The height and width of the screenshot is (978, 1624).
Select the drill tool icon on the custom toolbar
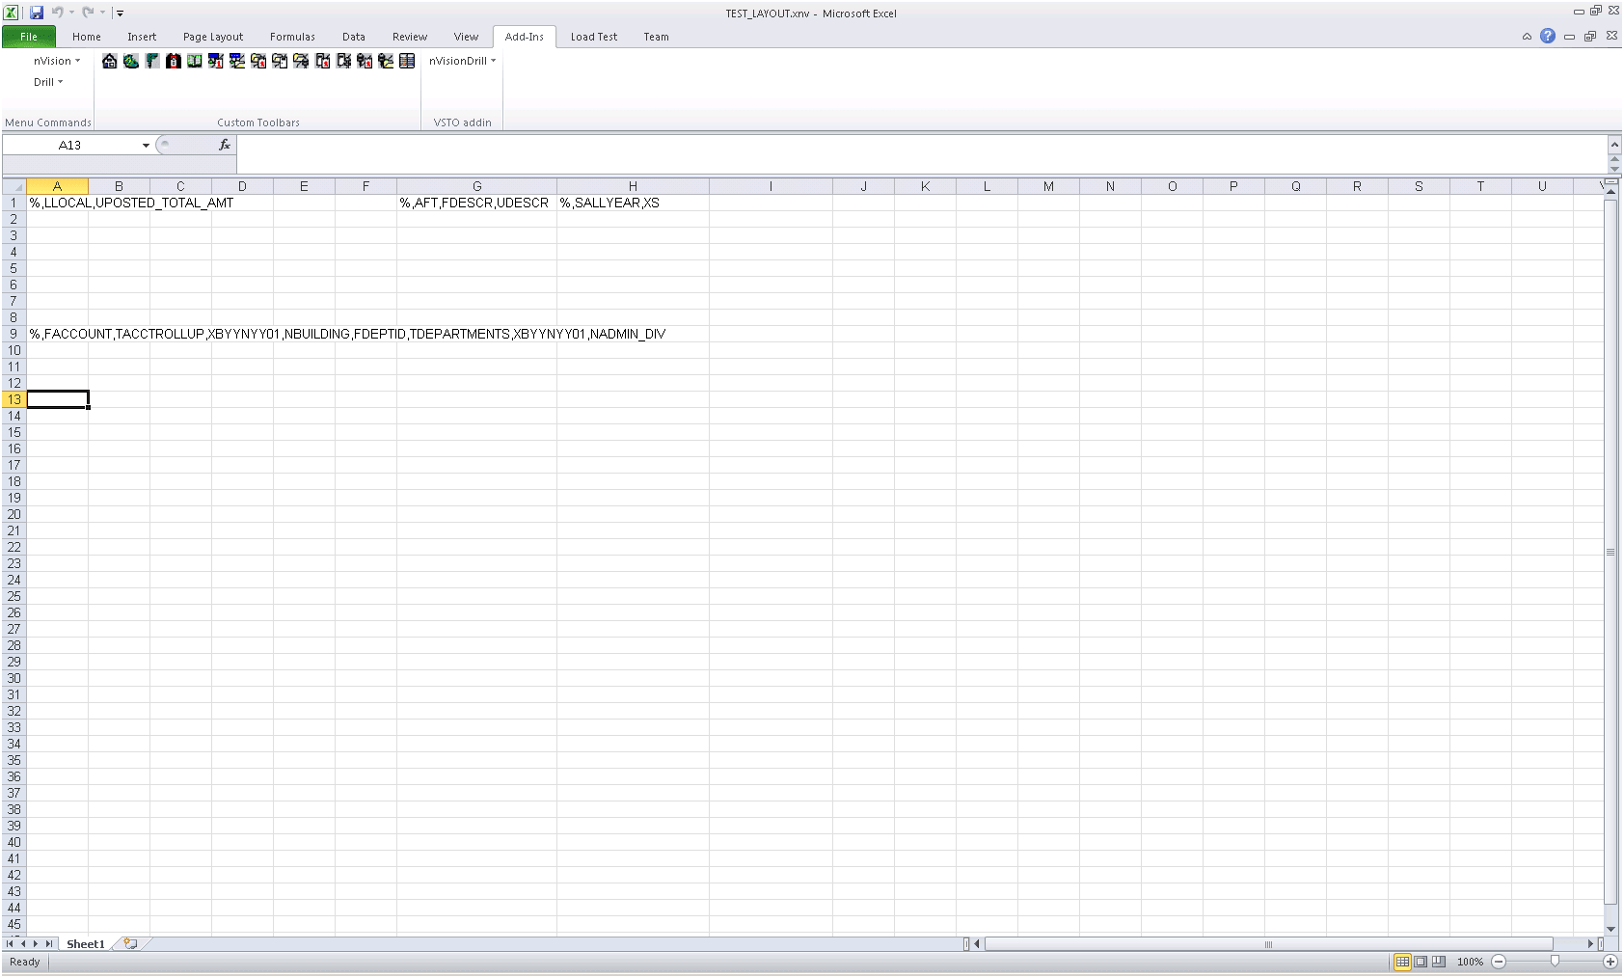tap(151, 61)
